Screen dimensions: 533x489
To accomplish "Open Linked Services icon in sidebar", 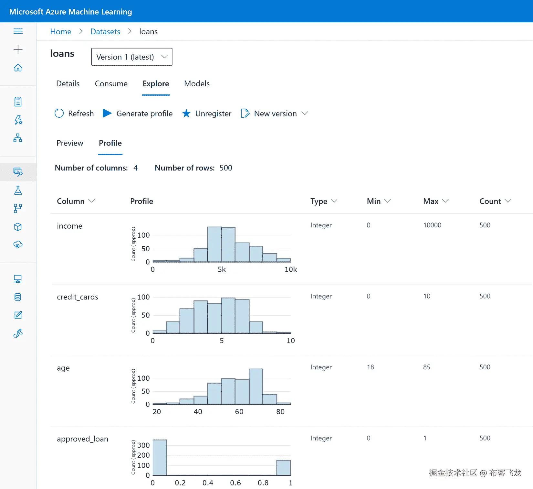I will (x=18, y=333).
